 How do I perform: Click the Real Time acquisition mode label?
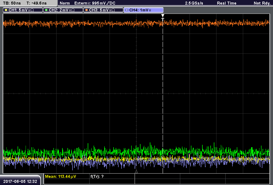tap(227, 3)
